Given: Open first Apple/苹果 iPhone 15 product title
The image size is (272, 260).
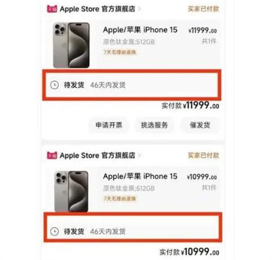Looking at the screenshot, I should pos(140,30).
